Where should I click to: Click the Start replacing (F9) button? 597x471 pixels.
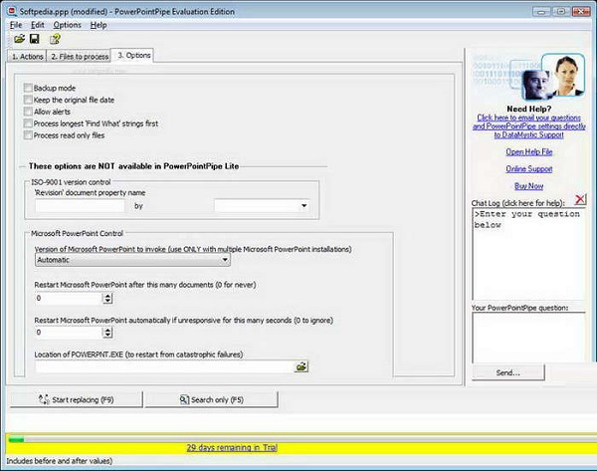click(x=77, y=399)
